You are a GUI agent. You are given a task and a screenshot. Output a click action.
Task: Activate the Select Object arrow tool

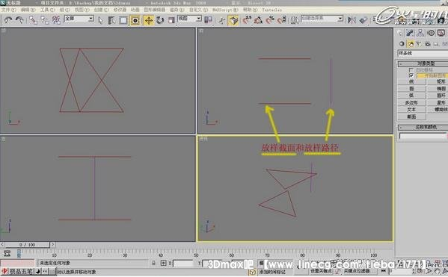(x=100, y=20)
